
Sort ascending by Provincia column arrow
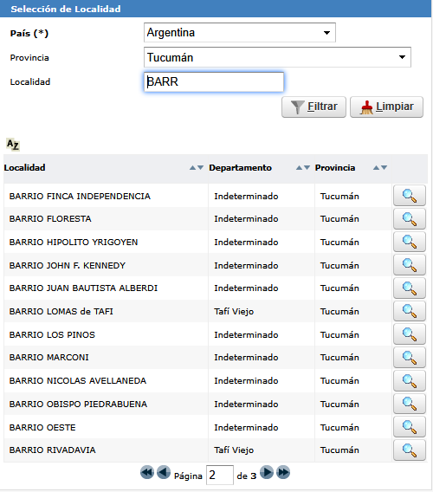376,168
